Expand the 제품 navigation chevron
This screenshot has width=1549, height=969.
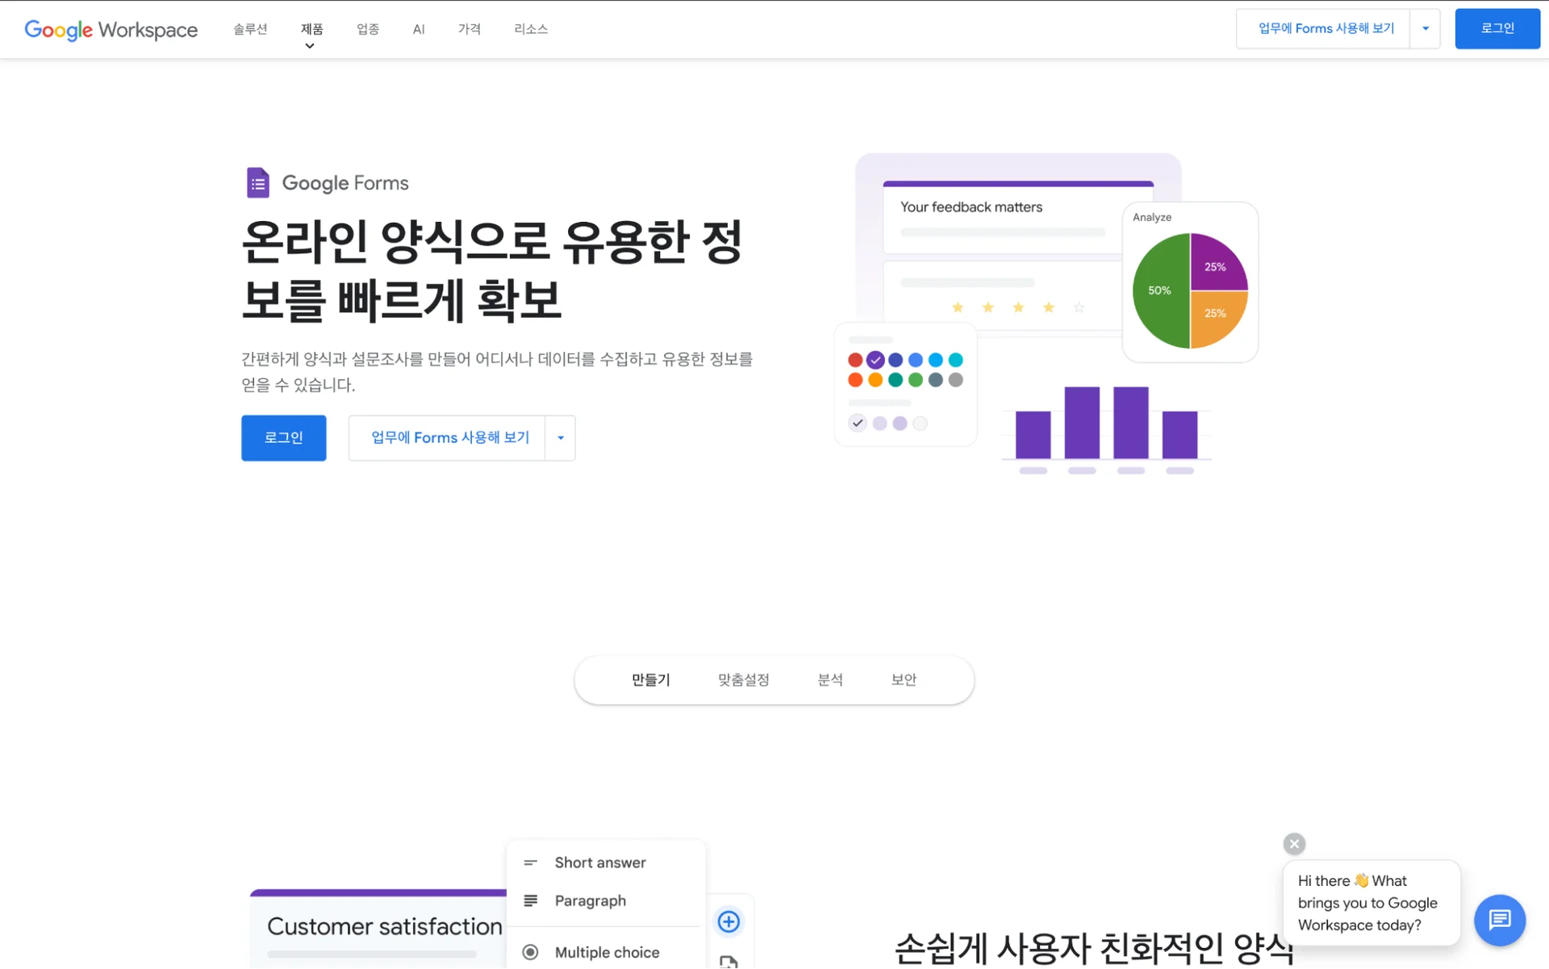pyautogui.click(x=311, y=45)
